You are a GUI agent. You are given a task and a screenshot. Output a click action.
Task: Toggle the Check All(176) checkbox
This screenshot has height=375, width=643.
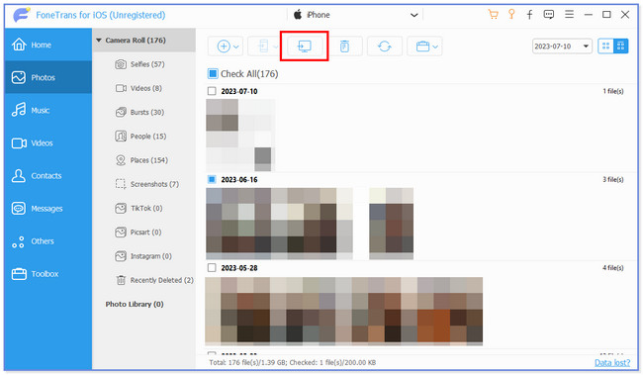click(213, 74)
